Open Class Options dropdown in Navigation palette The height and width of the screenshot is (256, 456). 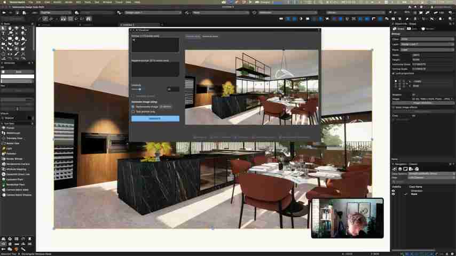coord(431,174)
